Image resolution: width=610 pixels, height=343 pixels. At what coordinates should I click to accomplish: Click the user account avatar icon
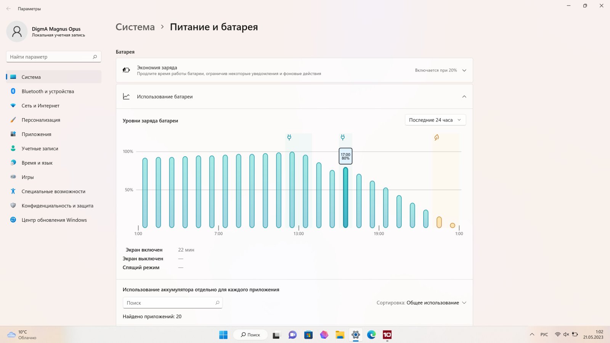pos(17,31)
